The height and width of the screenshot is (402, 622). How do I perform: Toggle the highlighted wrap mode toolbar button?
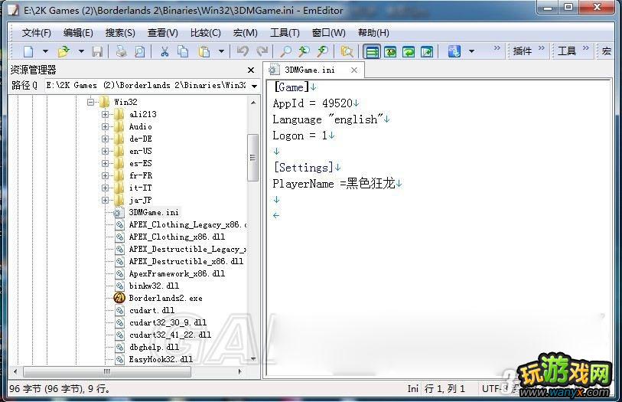click(372, 51)
